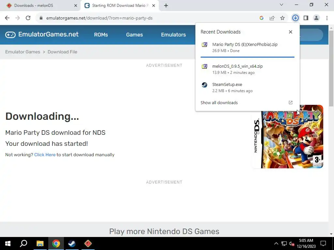Screen dimensions: 334x250
Task: Go back to the previous page
Action: pyautogui.click(x=7, y=18)
